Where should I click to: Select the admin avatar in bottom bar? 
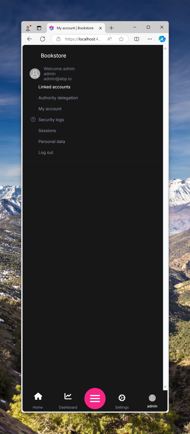click(x=152, y=398)
